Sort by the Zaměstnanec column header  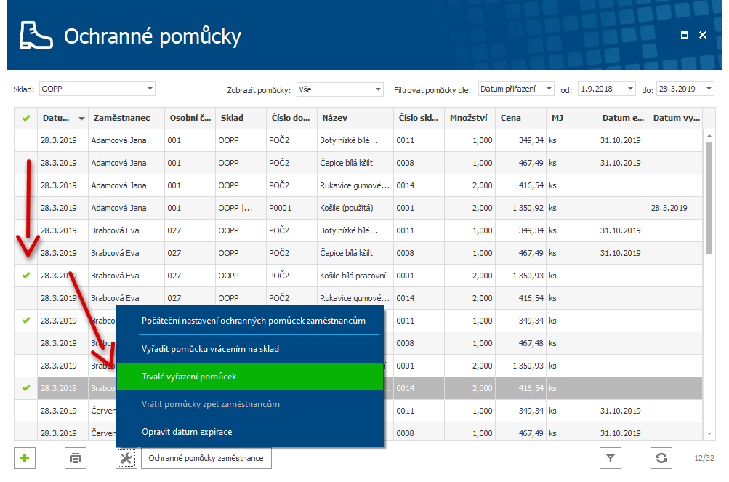coord(126,119)
